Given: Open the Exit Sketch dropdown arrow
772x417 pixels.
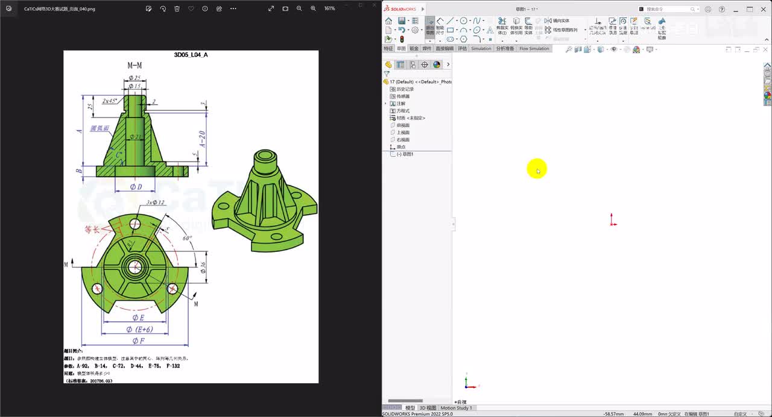Looking at the screenshot, I should click(430, 42).
